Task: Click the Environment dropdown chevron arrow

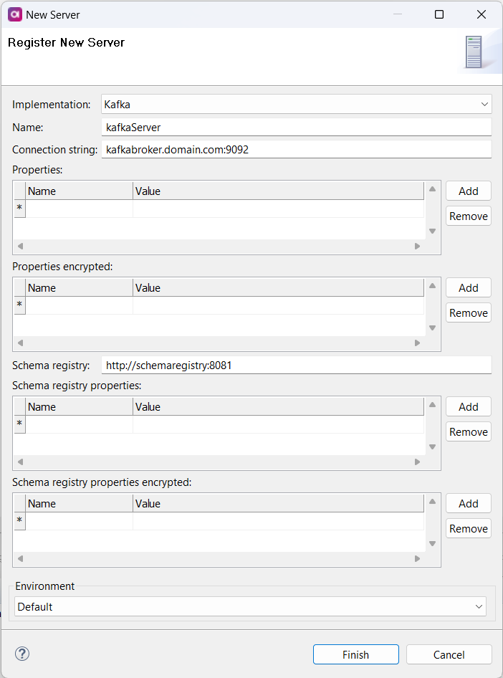Action: (479, 606)
